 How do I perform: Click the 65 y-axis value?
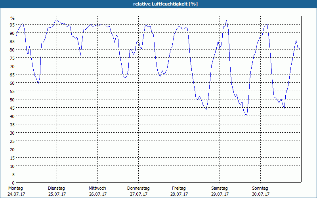point(13,75)
